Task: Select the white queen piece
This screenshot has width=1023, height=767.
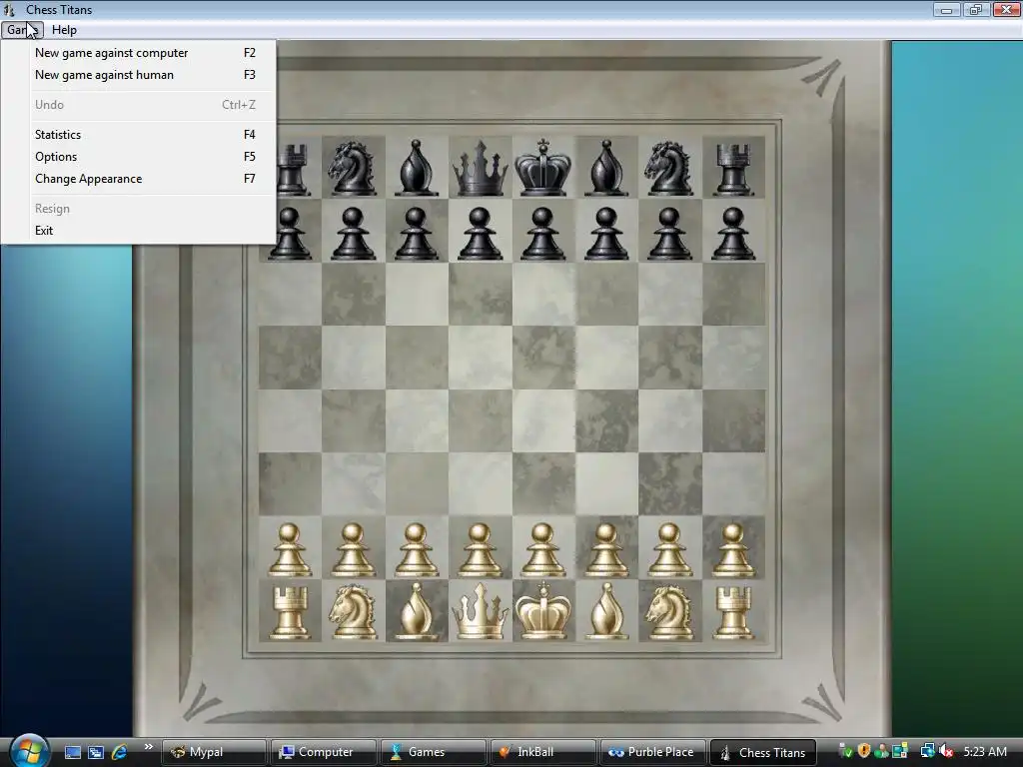Action: coord(481,612)
